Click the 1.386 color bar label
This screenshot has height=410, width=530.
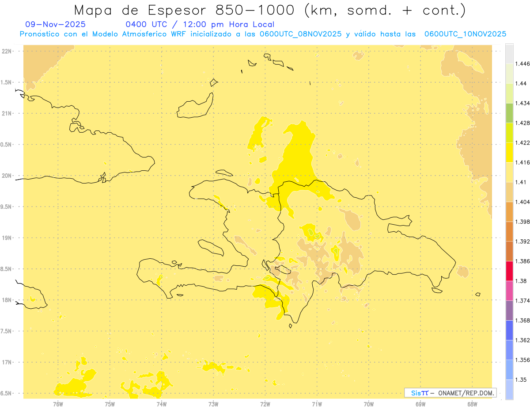(x=522, y=261)
